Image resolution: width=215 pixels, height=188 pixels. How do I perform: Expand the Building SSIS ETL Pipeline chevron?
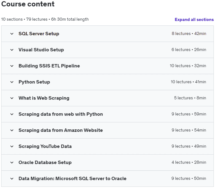(12, 66)
